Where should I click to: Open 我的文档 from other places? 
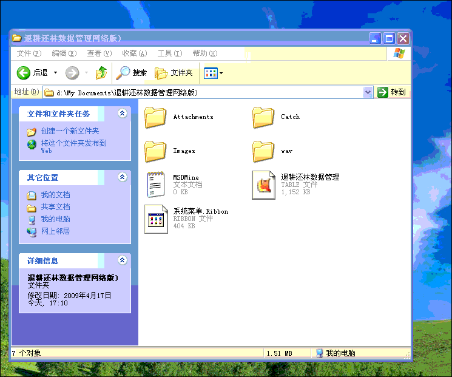coord(55,195)
